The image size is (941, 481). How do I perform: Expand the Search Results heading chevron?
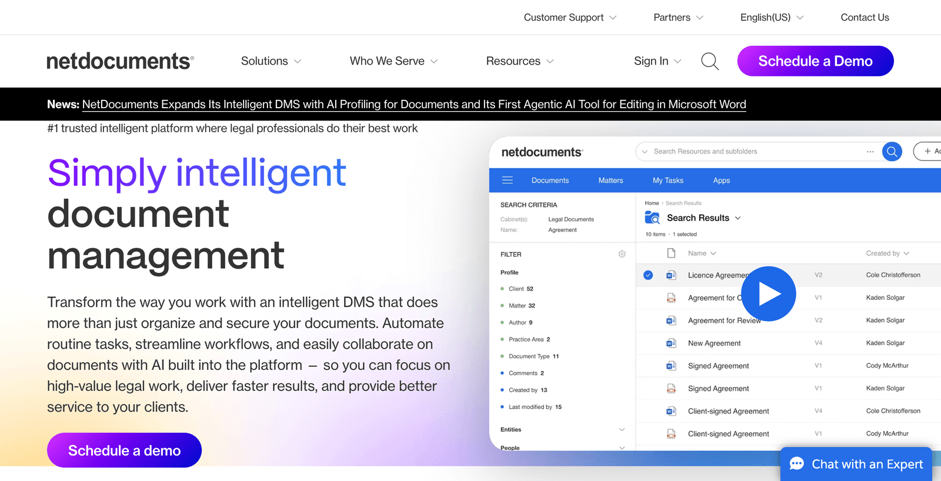click(738, 218)
